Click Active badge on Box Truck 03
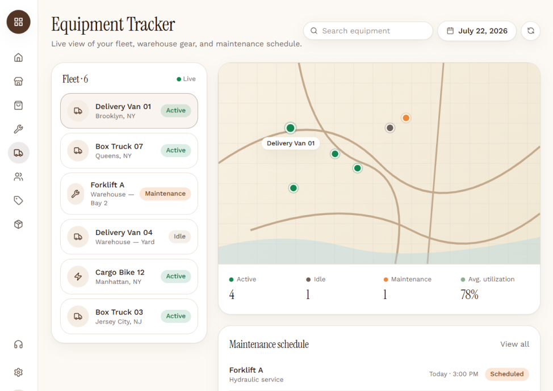This screenshot has height=391, width=553. coord(175,316)
